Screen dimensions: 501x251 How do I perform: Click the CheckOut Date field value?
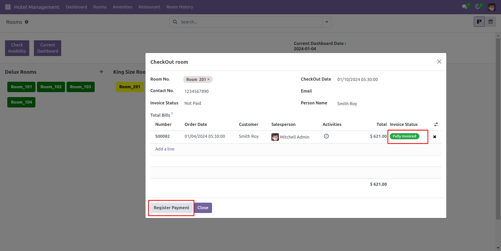click(x=357, y=79)
